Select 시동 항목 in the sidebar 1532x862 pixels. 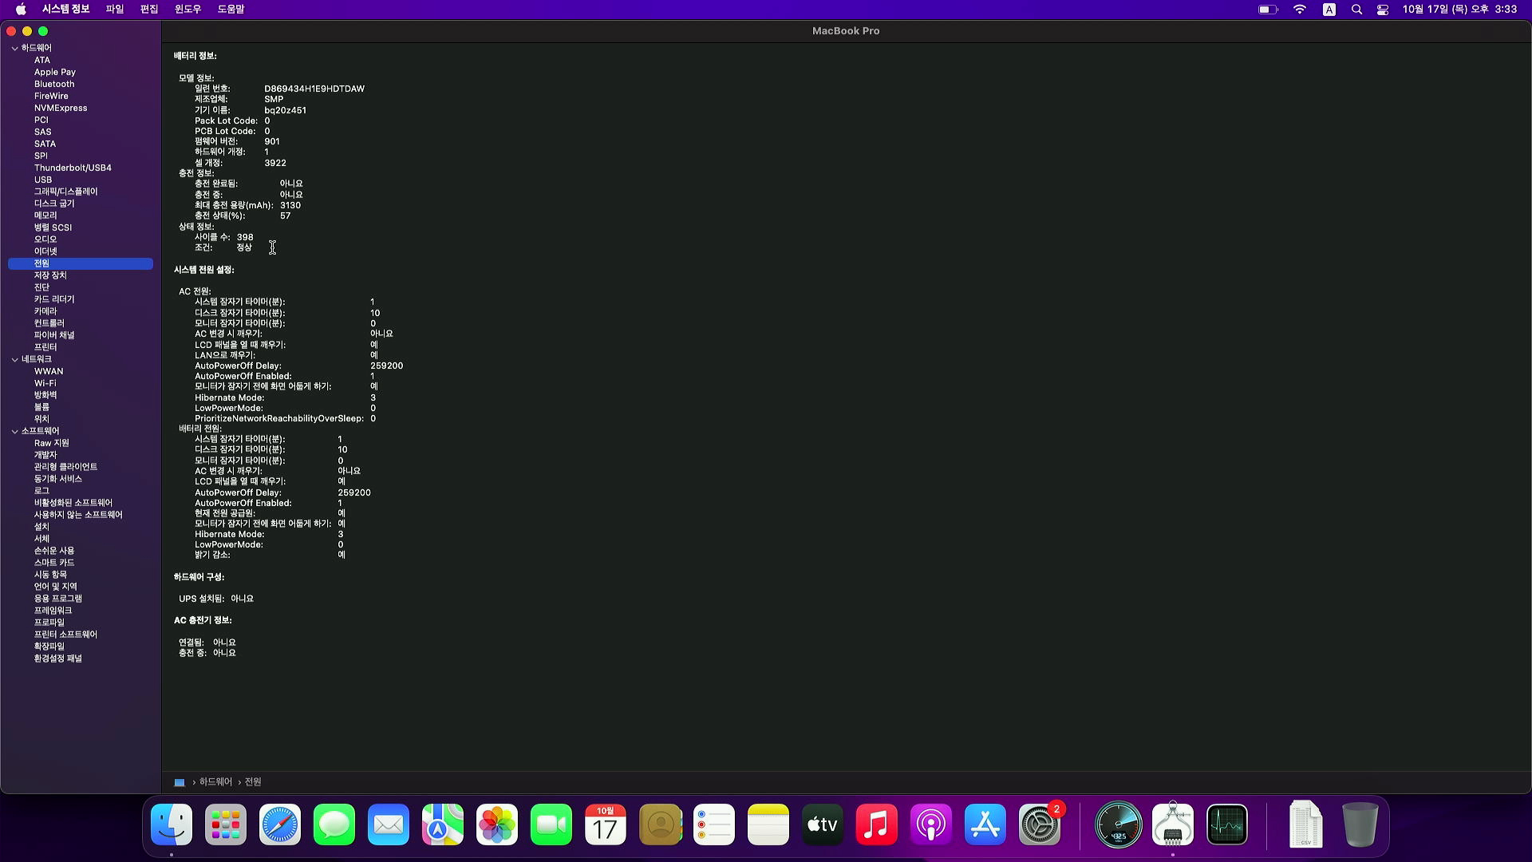coord(50,575)
